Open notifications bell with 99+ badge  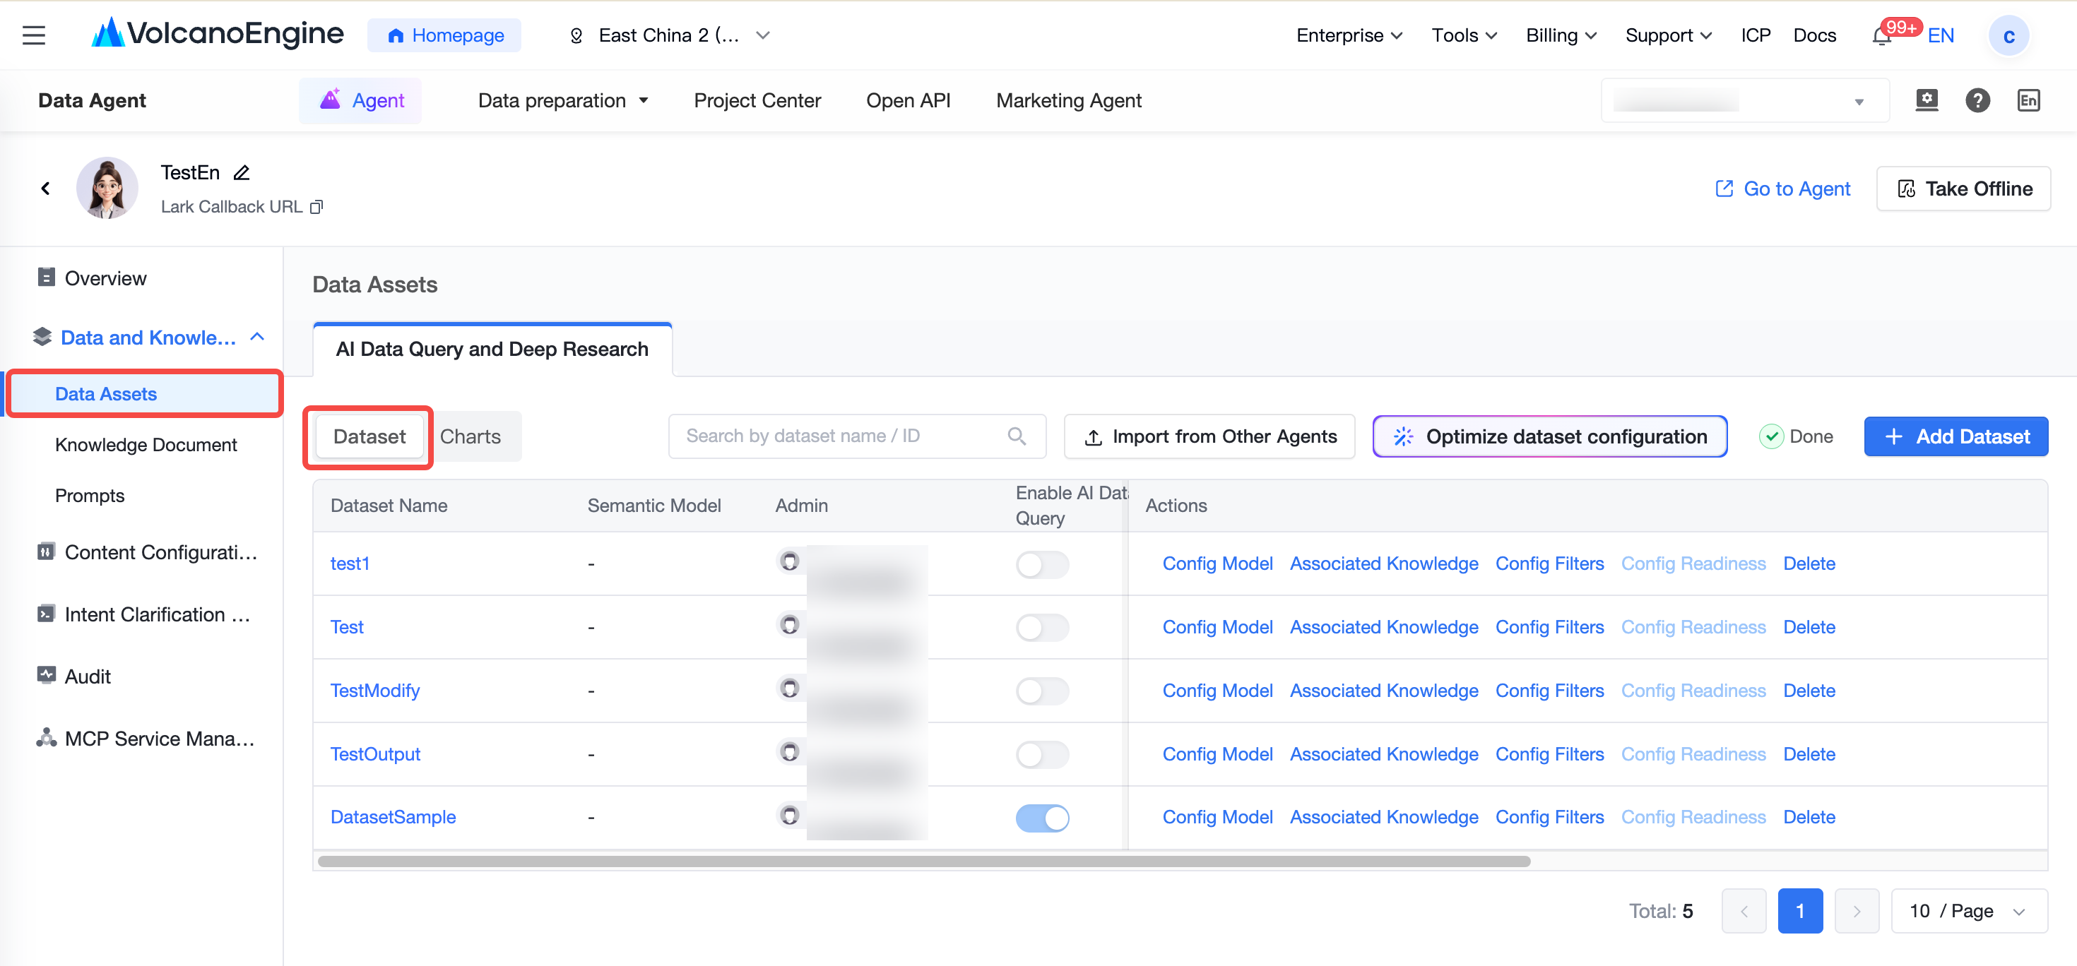[1882, 36]
